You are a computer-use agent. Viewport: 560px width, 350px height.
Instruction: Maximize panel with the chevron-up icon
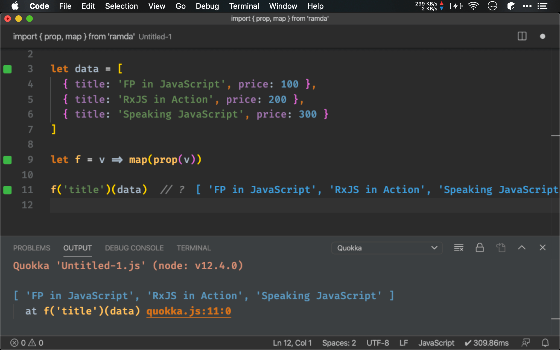pyautogui.click(x=522, y=248)
